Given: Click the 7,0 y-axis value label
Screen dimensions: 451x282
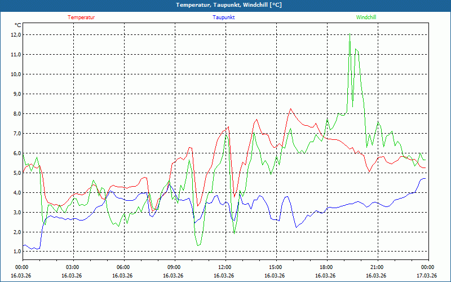Looking at the screenshot, I should pos(16,134).
